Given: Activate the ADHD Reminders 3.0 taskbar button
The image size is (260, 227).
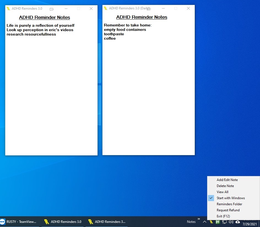Looking at the screenshot, I should (x=63, y=222).
